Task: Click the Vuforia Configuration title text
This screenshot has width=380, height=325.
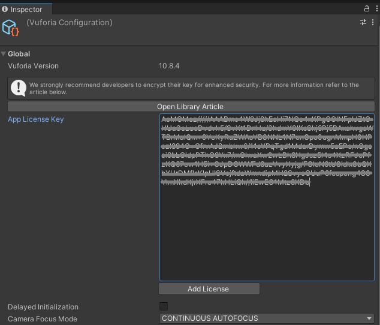Action: tap(70, 23)
